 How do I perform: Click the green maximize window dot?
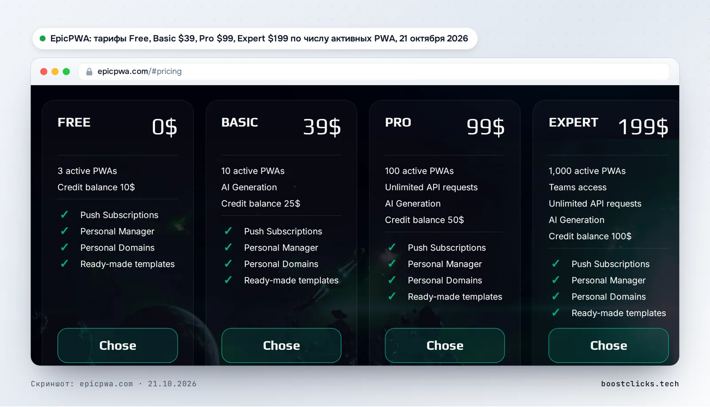point(66,71)
